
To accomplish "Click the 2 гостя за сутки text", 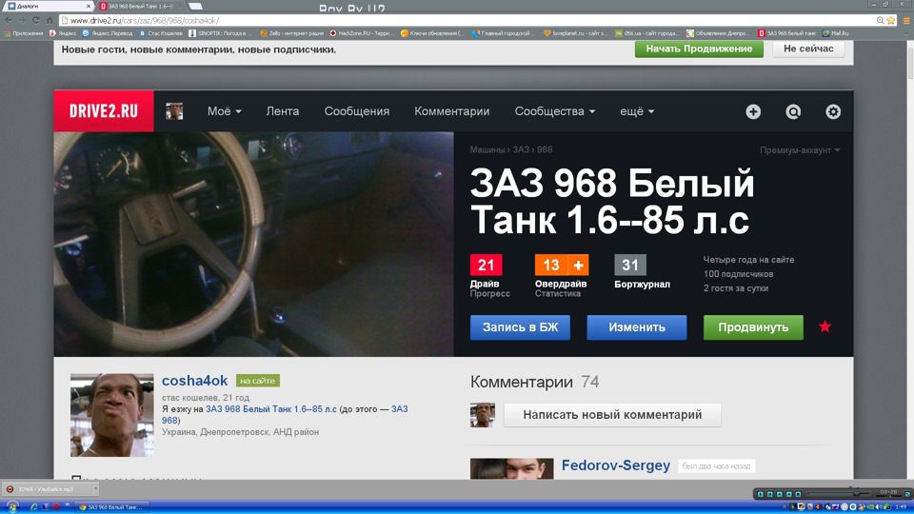I will (x=736, y=288).
